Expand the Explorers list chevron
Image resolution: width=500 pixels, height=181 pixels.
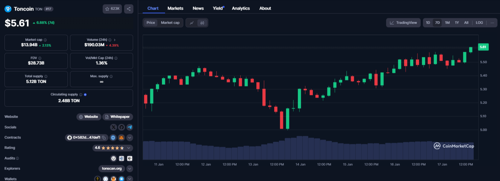(x=130, y=169)
